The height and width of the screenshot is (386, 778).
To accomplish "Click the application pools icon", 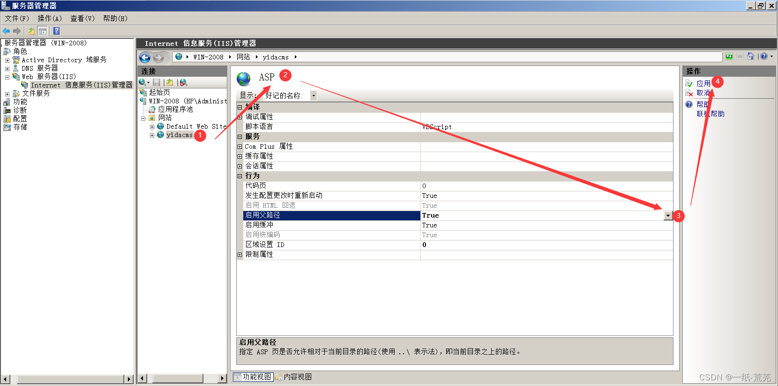I will (152, 109).
